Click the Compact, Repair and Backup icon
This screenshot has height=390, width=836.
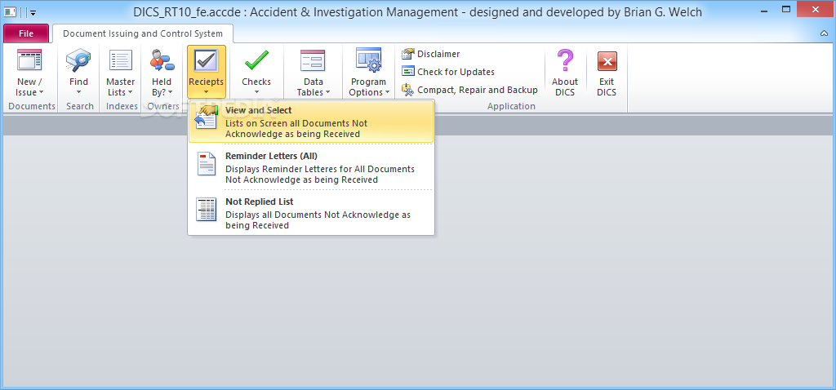(408, 90)
